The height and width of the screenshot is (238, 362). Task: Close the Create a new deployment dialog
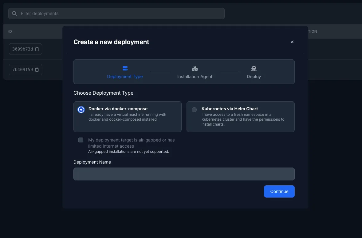[292, 42]
